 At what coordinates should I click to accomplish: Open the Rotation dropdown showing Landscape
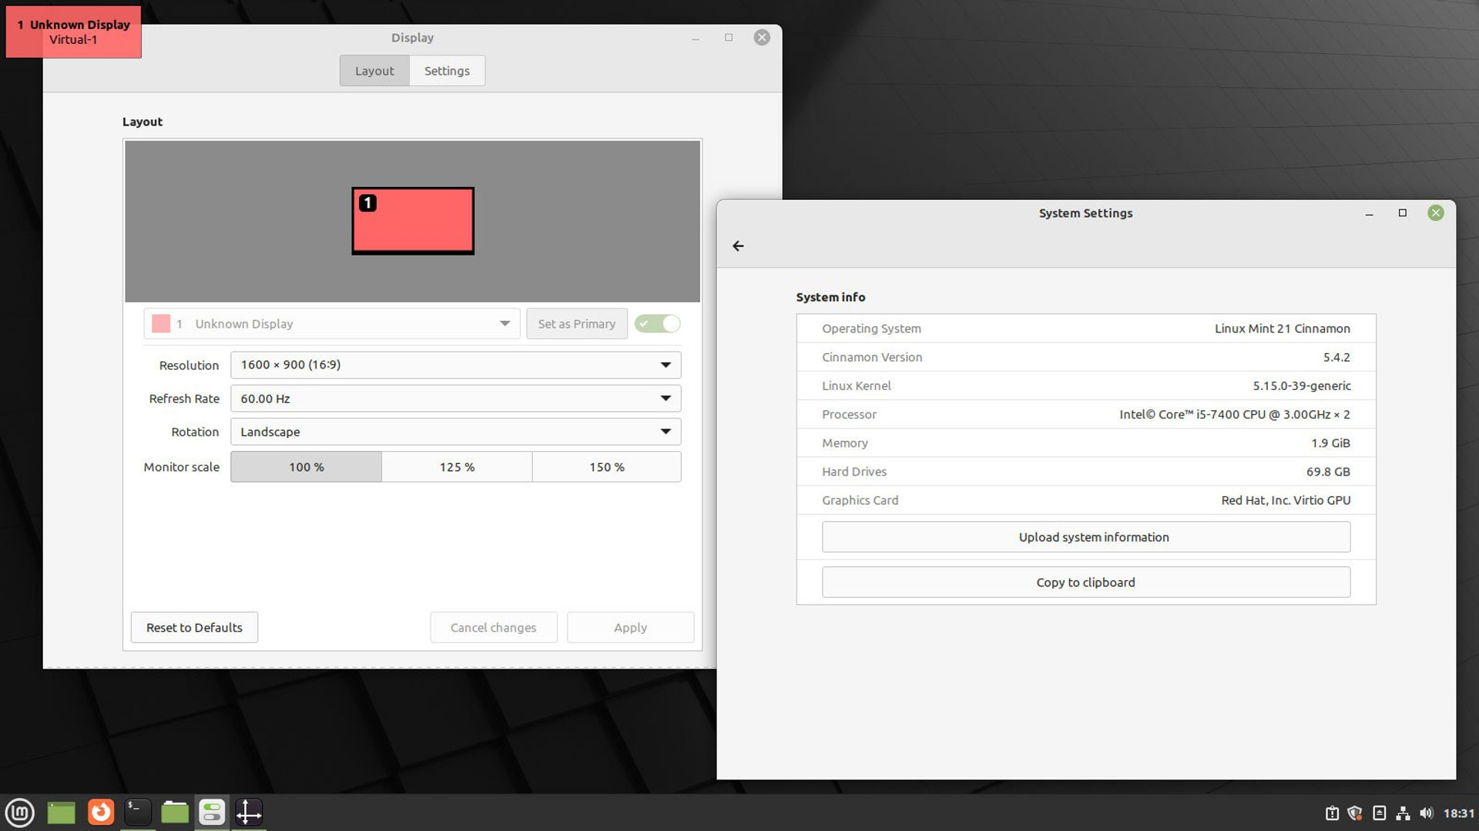455,432
